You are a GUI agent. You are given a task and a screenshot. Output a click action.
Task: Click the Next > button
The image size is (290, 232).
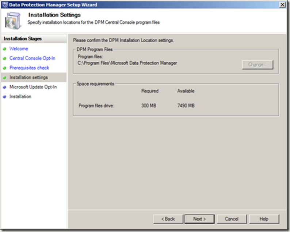pyautogui.click(x=199, y=219)
